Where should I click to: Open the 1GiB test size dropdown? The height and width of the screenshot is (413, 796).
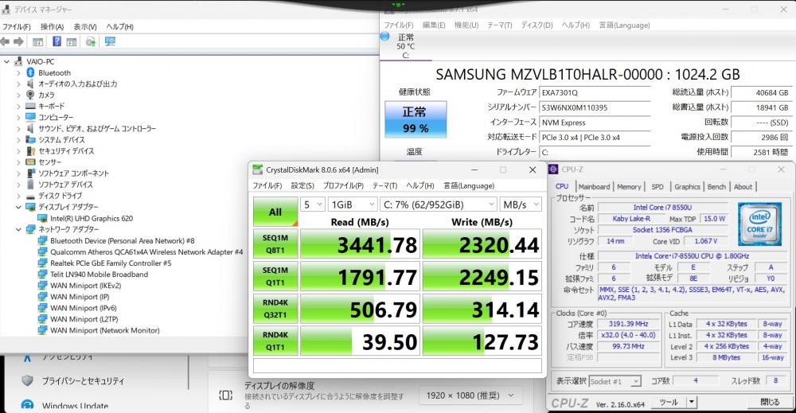[x=353, y=205]
